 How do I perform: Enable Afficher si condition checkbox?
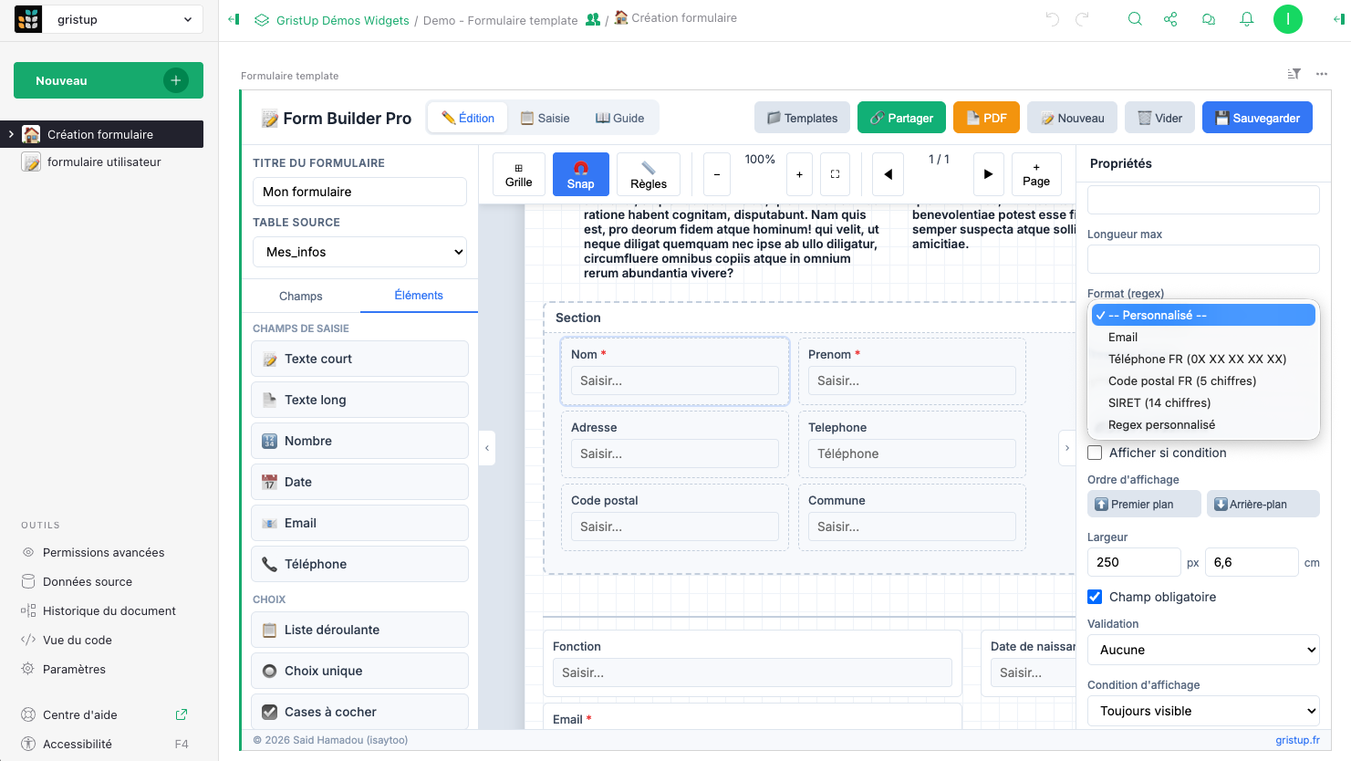point(1096,453)
